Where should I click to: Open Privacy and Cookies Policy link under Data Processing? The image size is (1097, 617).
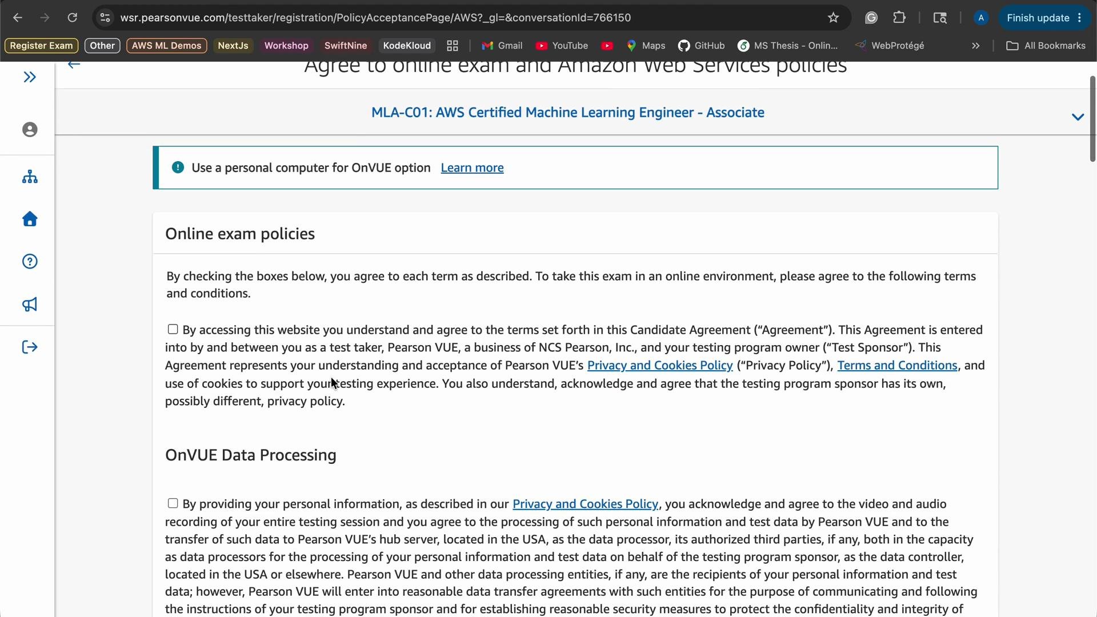pos(585,504)
